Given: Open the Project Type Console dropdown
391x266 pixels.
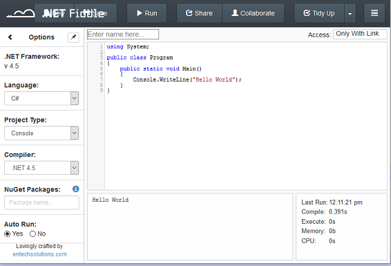Looking at the screenshot, I should [41, 133].
